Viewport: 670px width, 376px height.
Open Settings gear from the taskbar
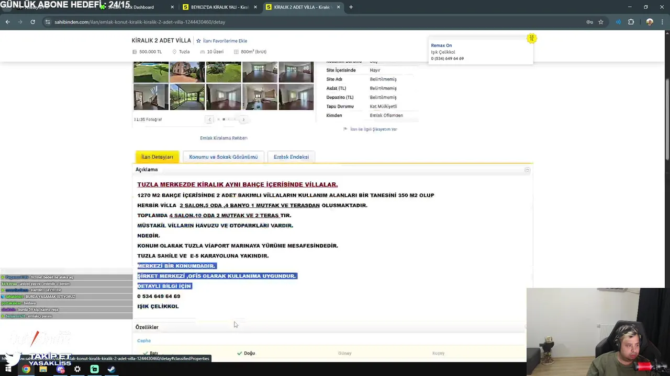point(77,369)
